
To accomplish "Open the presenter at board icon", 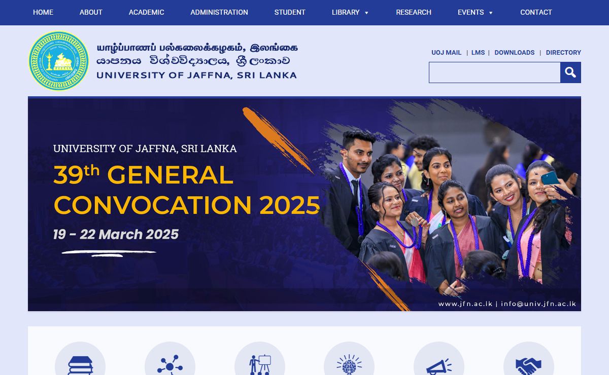I will (260, 363).
